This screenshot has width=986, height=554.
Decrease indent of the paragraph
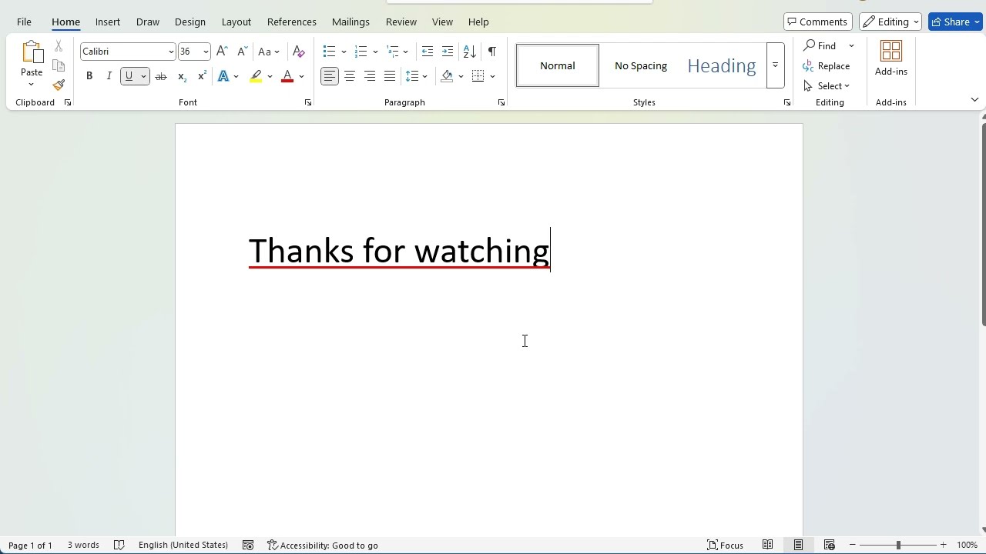point(428,52)
